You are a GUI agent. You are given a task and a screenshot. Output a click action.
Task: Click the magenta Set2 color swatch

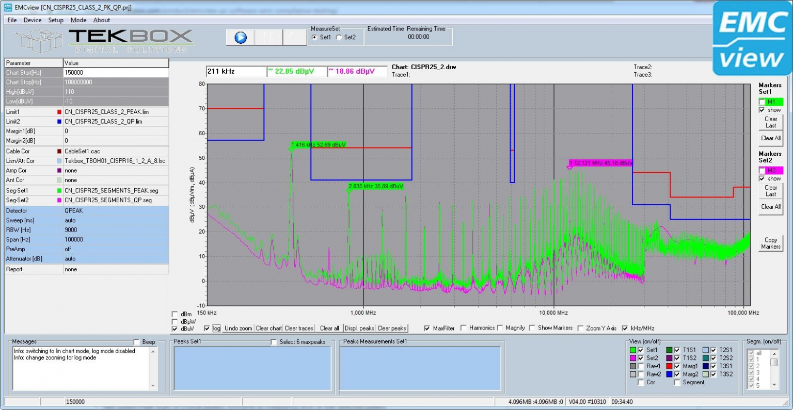(633, 358)
